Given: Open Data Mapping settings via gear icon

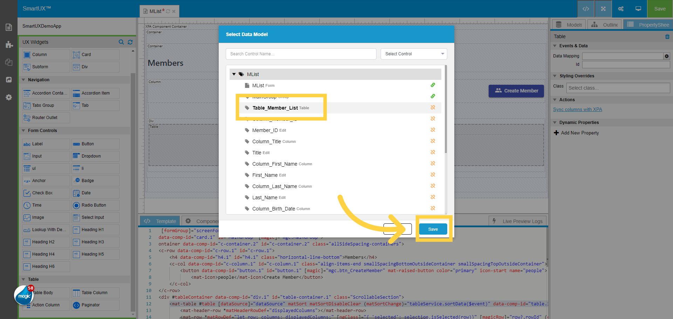Looking at the screenshot, I should coord(666,56).
